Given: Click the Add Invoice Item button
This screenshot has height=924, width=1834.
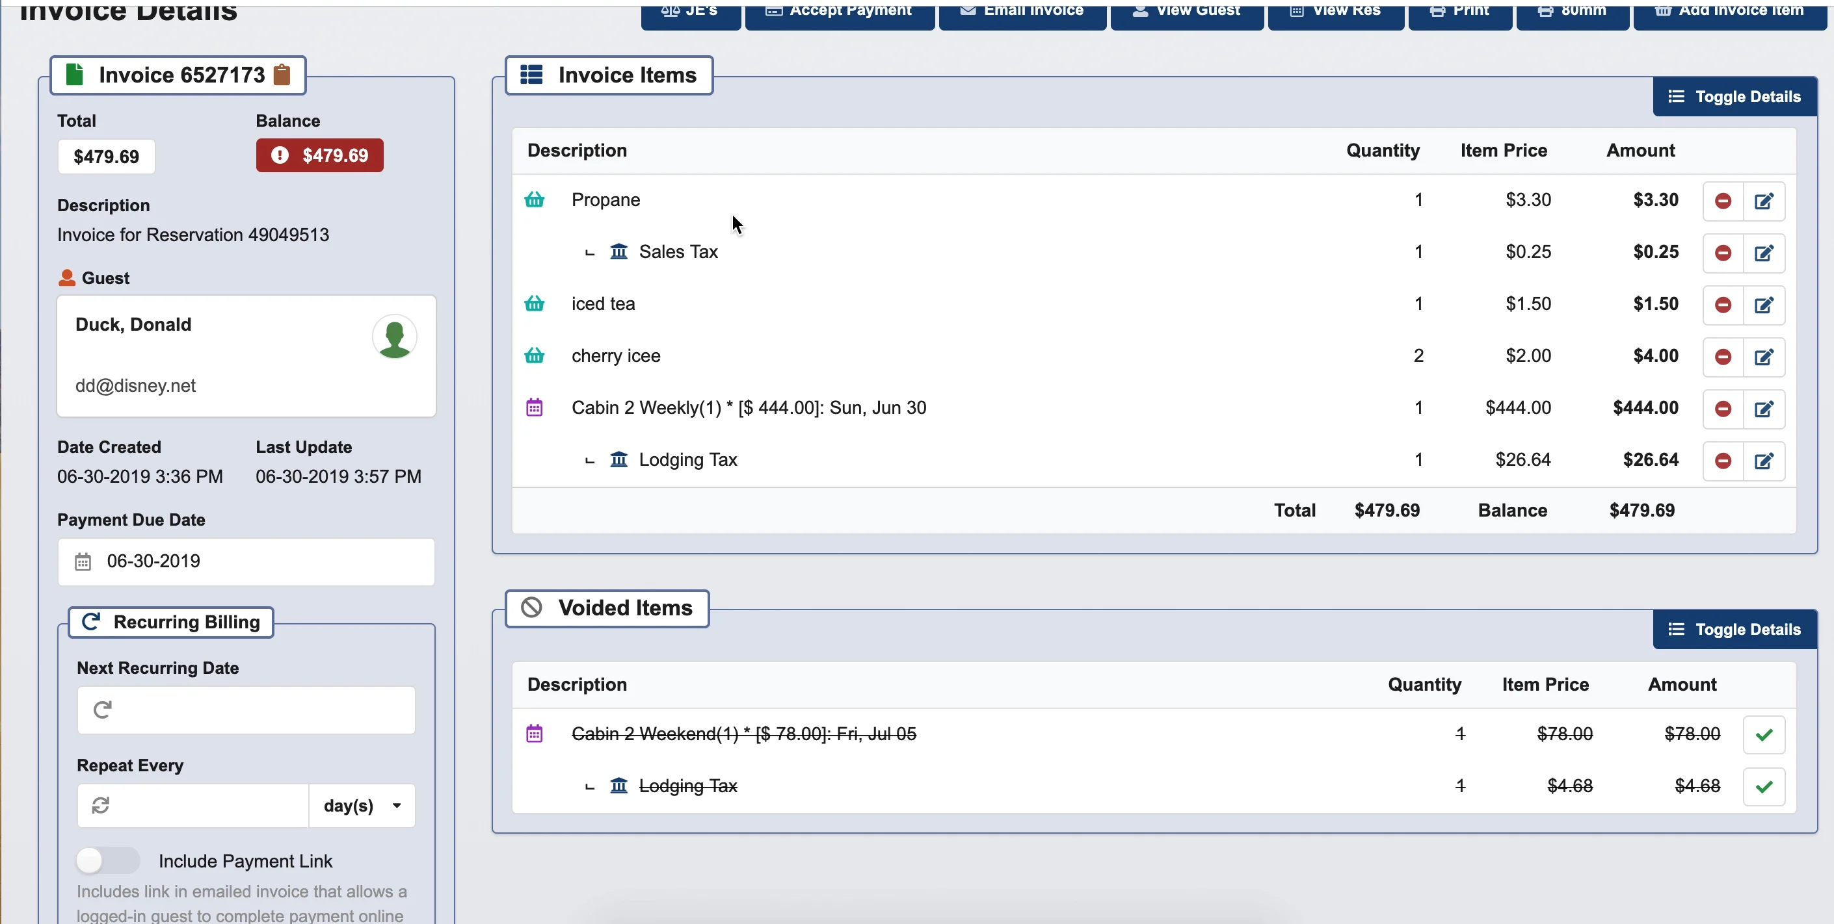Looking at the screenshot, I should click(x=1729, y=10).
